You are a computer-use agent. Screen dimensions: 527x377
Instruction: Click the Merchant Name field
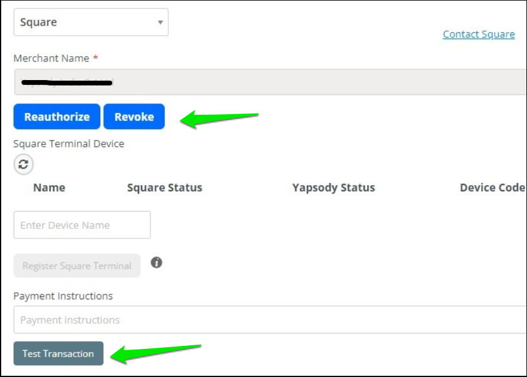[270, 82]
